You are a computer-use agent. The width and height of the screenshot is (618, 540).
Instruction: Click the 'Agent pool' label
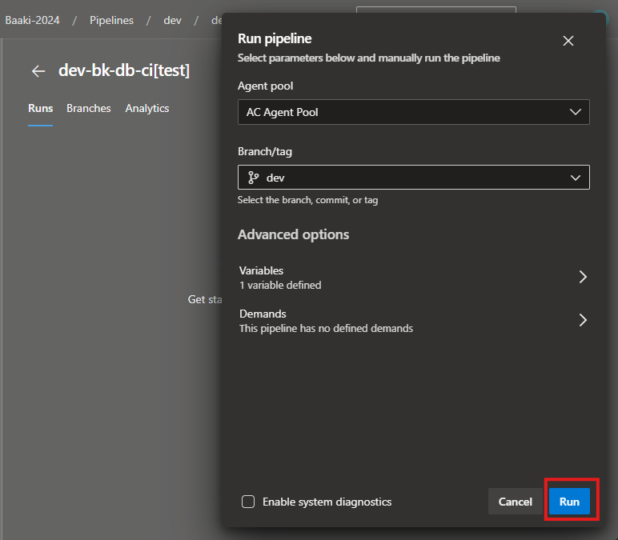click(265, 86)
